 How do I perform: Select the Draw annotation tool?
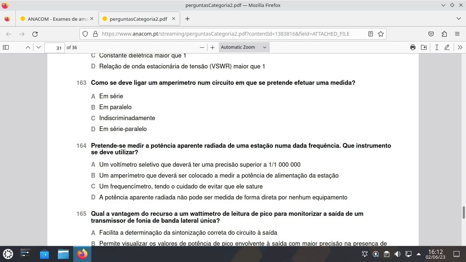pos(447,47)
